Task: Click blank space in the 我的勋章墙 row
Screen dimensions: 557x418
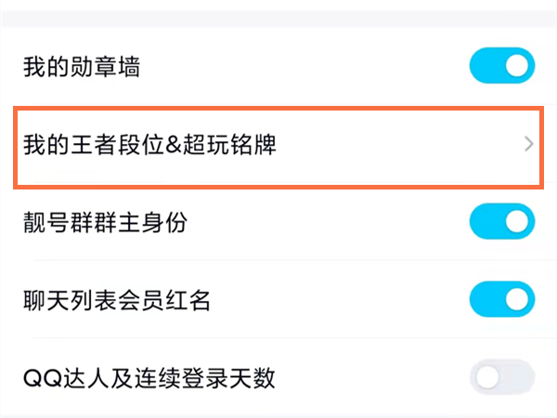Action: 306,68
